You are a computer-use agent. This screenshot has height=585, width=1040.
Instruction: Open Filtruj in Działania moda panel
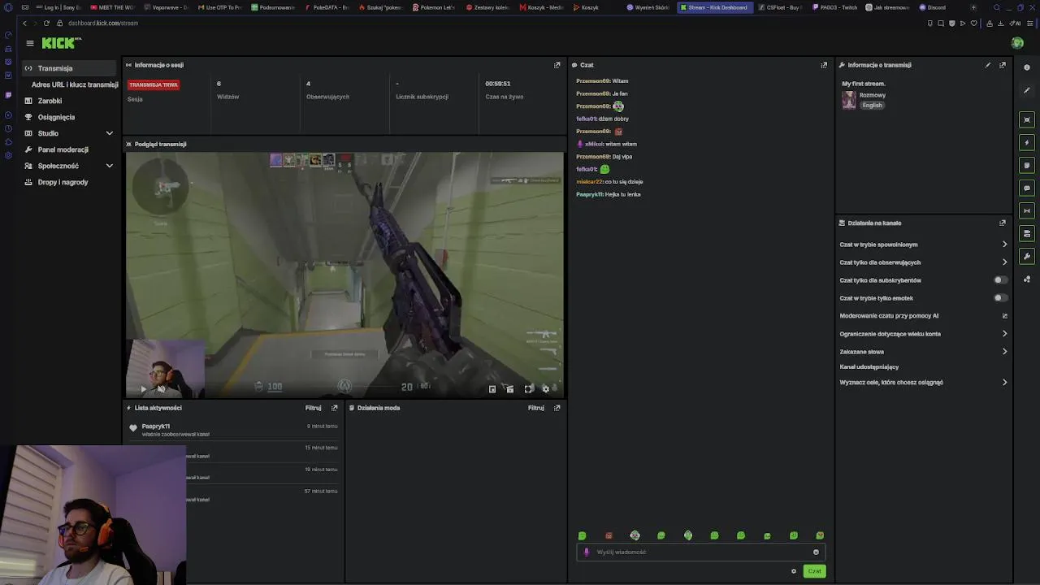point(536,408)
